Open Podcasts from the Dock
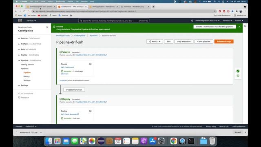261x147 pixels. point(144,141)
